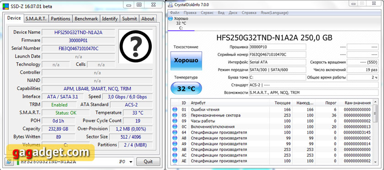Open the Язык(Language) menu
Screen dimensions: 384x170
coord(274,12)
